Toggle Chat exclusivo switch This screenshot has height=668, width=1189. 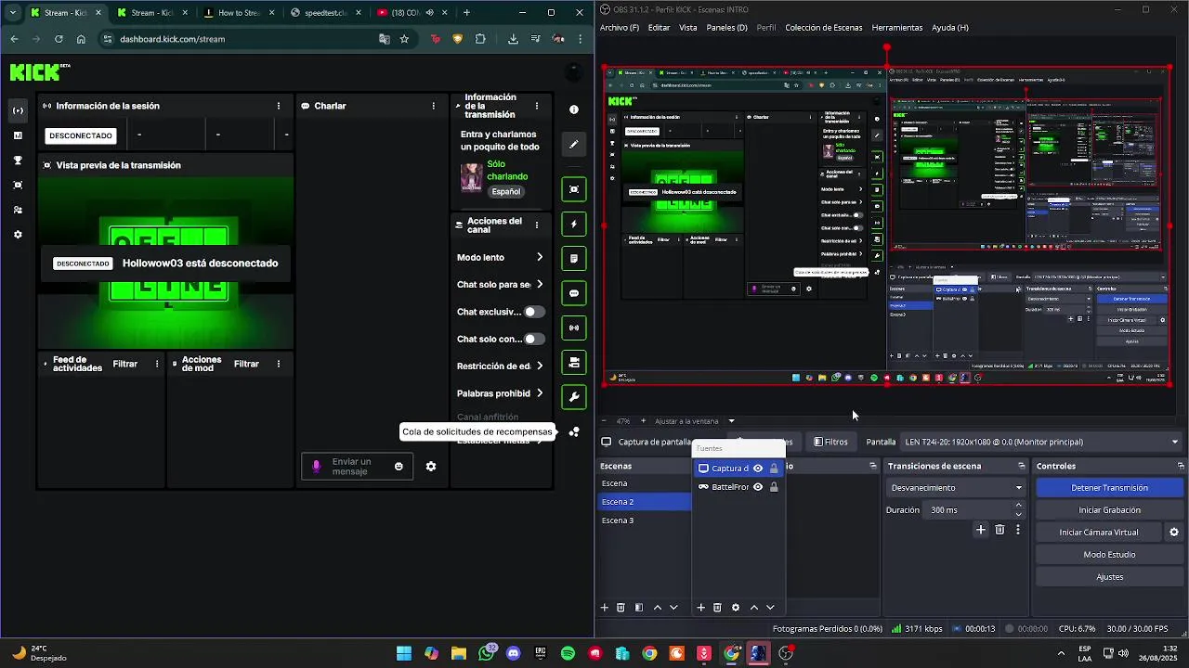(x=534, y=312)
